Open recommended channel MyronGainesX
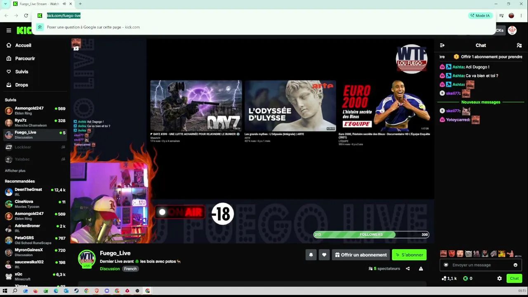This screenshot has height=297, width=528. point(35,252)
